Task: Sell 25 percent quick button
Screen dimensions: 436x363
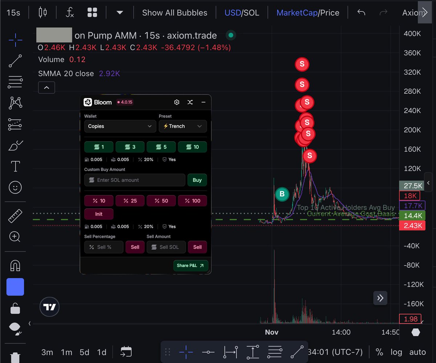Action: point(130,201)
